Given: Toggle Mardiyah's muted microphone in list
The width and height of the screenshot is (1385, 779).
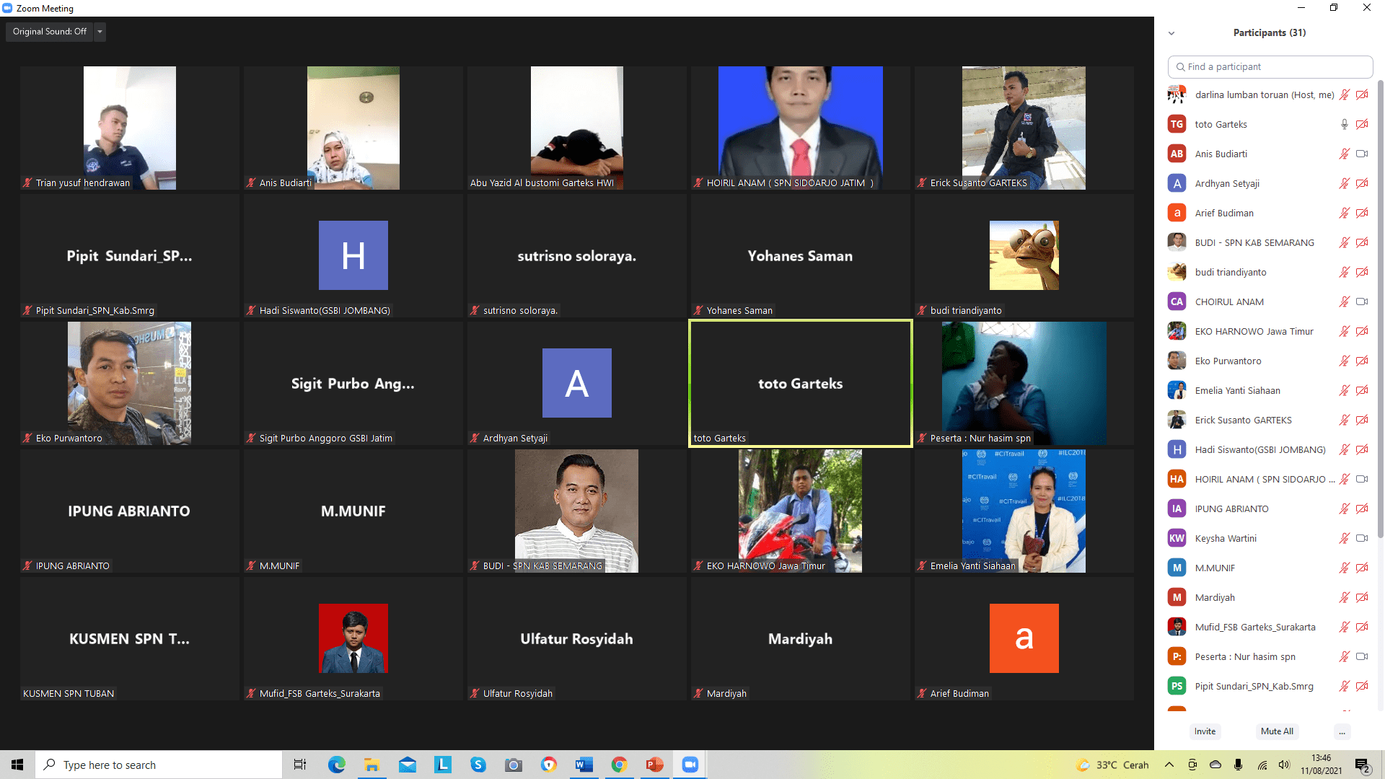Looking at the screenshot, I should click(x=1344, y=597).
